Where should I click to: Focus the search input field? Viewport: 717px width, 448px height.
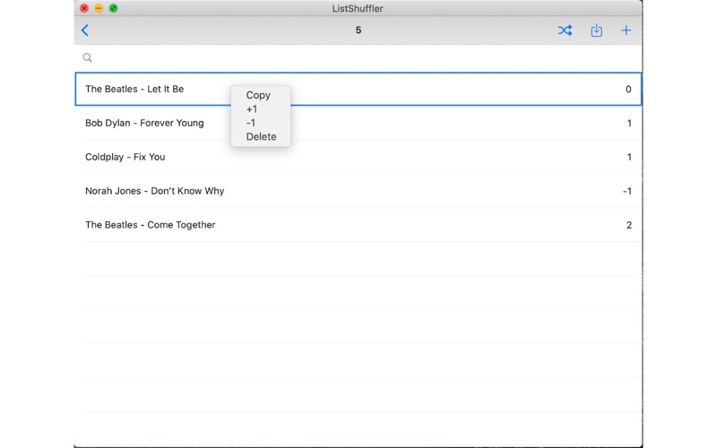point(358,57)
